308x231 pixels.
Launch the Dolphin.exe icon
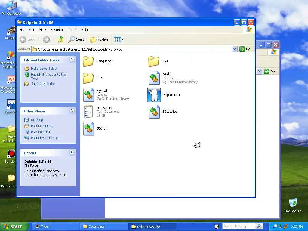point(154,95)
